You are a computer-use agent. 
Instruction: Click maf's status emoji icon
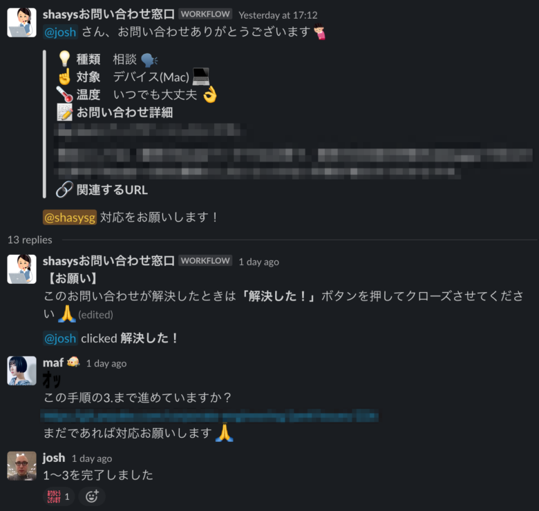(x=73, y=363)
